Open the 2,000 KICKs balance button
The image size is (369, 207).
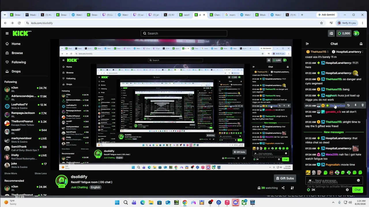click(344, 33)
